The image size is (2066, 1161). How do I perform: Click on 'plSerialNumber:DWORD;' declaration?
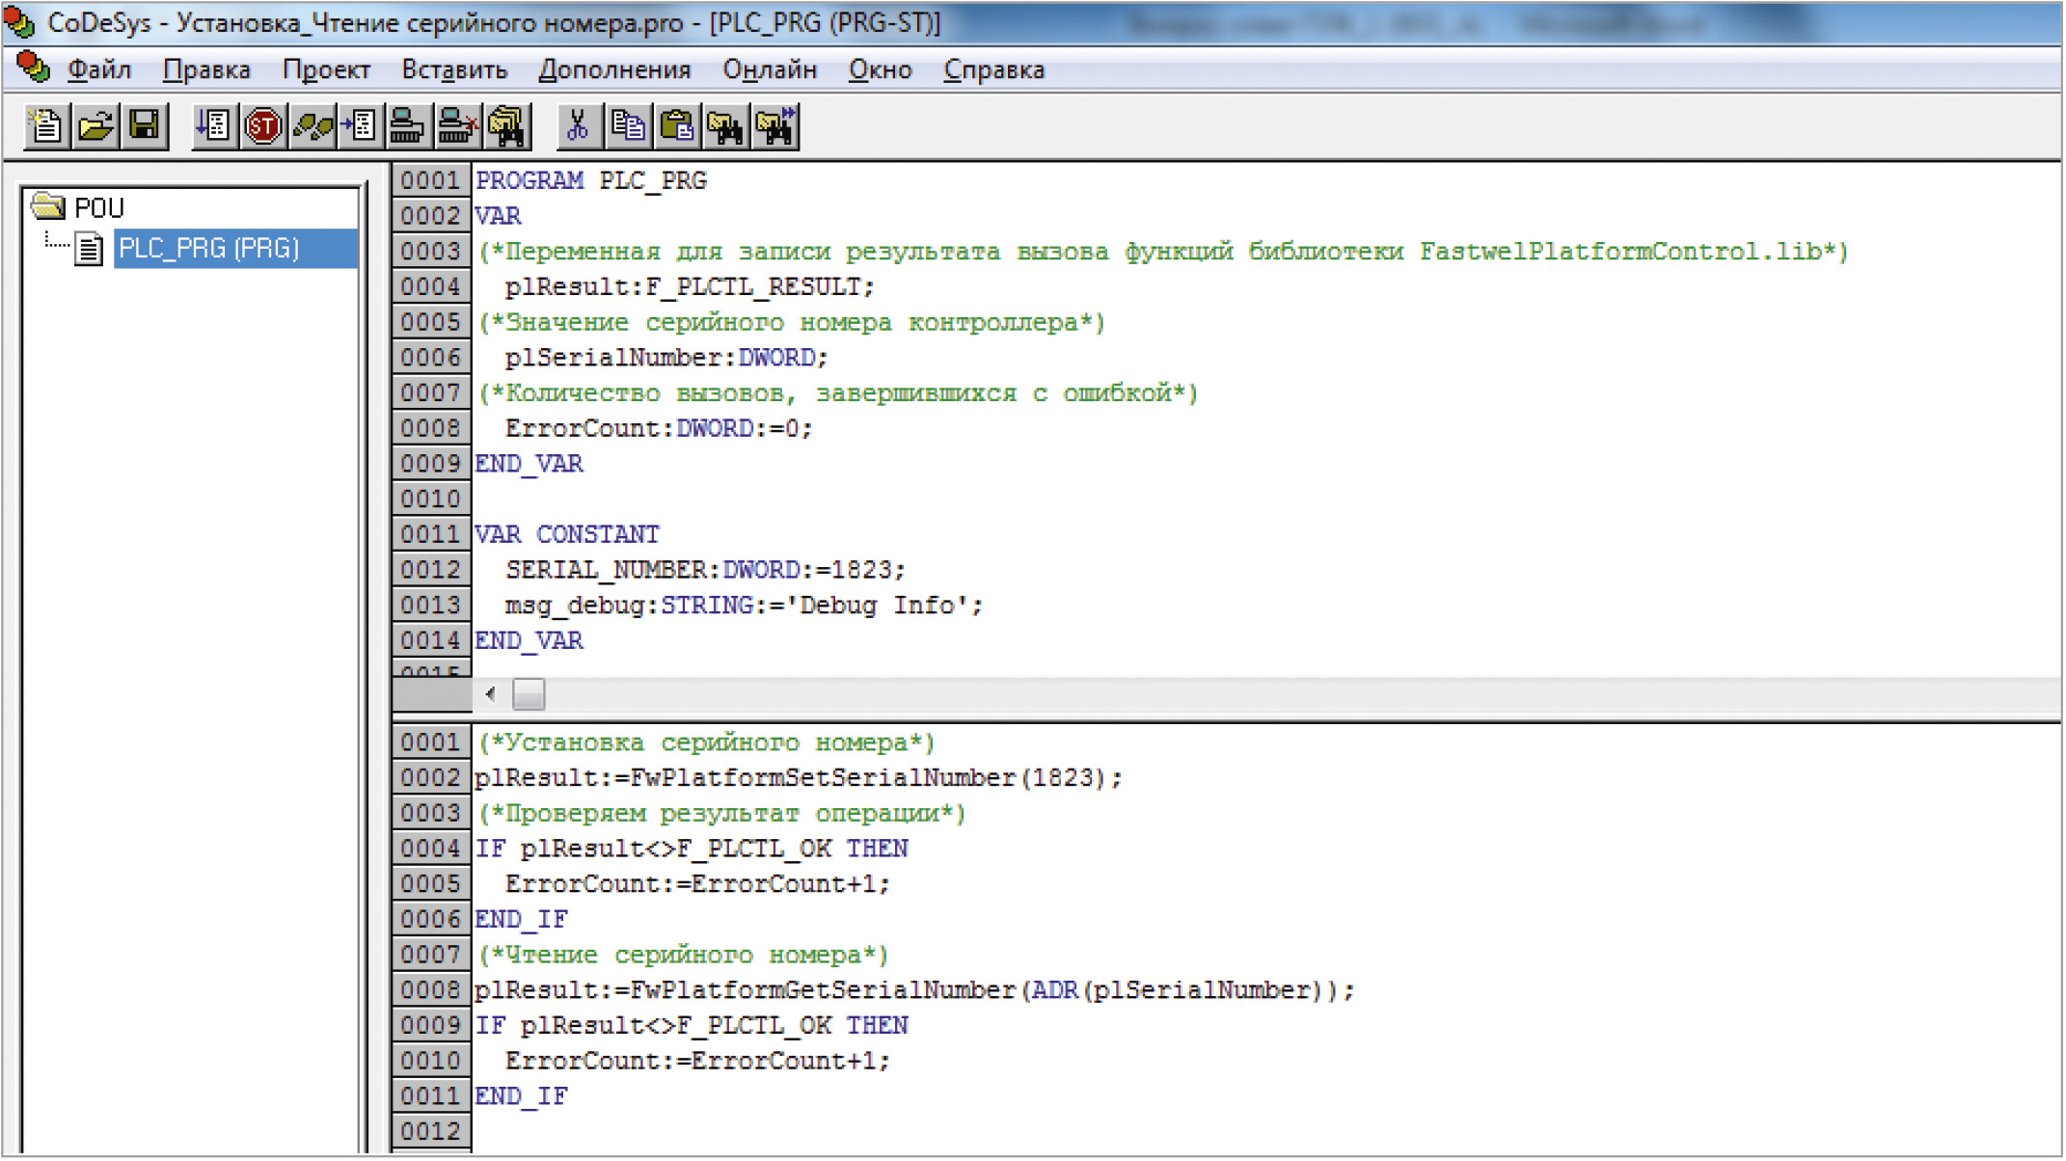click(666, 358)
